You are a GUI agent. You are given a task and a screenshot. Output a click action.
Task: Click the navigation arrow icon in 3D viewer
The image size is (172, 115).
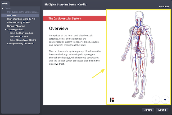pos(165,100)
